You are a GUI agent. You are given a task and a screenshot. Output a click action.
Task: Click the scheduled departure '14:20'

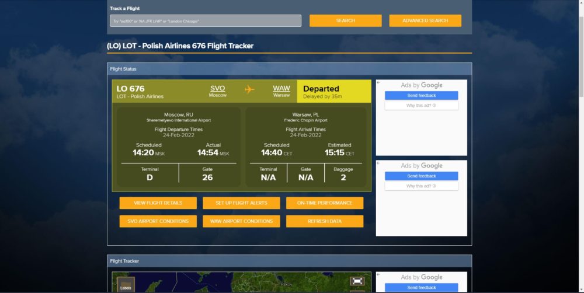[x=144, y=153]
